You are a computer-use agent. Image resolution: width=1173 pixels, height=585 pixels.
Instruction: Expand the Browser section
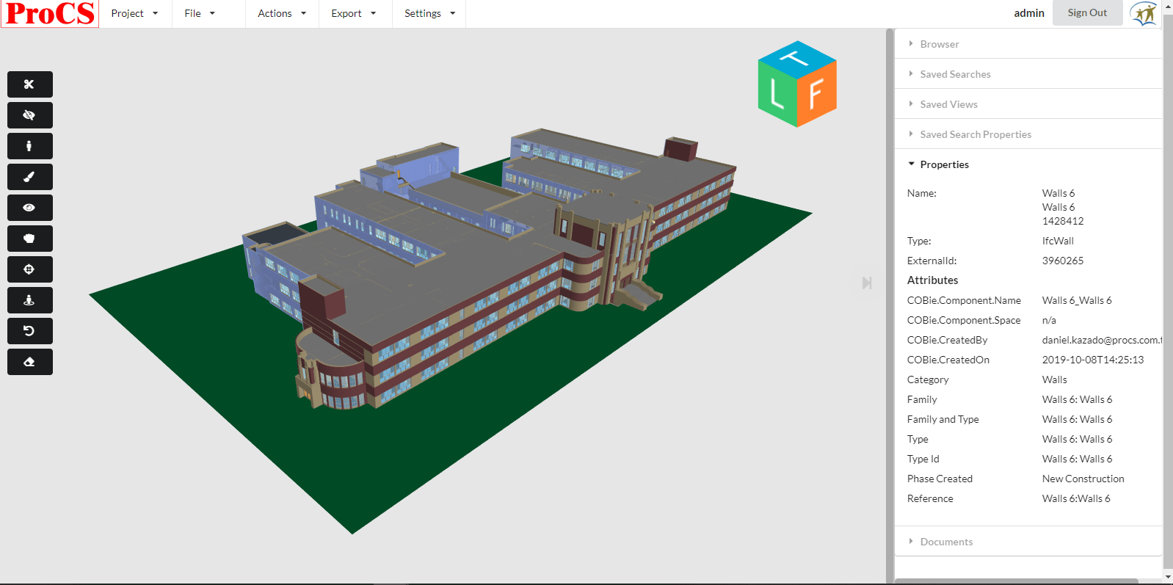[939, 44]
